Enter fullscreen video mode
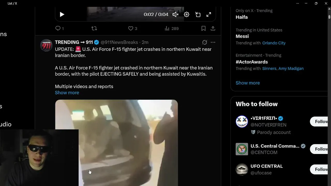This screenshot has width=331, height=186. (209, 14)
